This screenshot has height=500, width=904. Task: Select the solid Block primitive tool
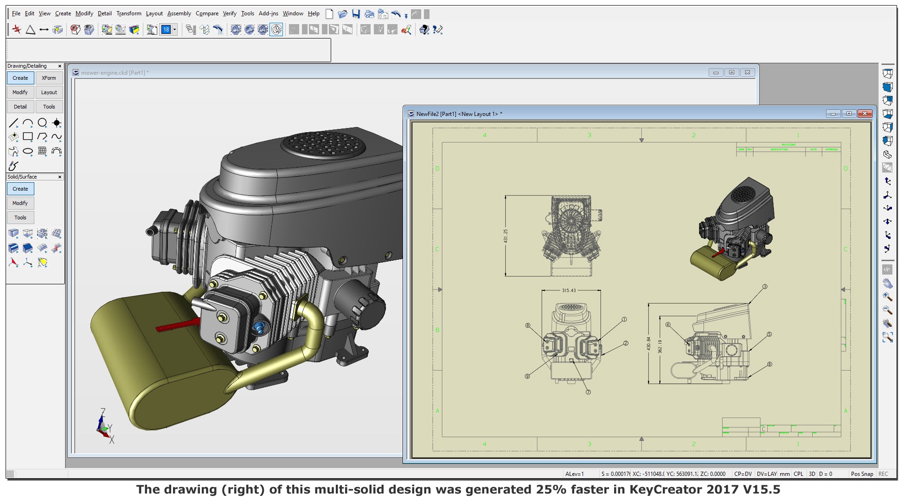13,234
